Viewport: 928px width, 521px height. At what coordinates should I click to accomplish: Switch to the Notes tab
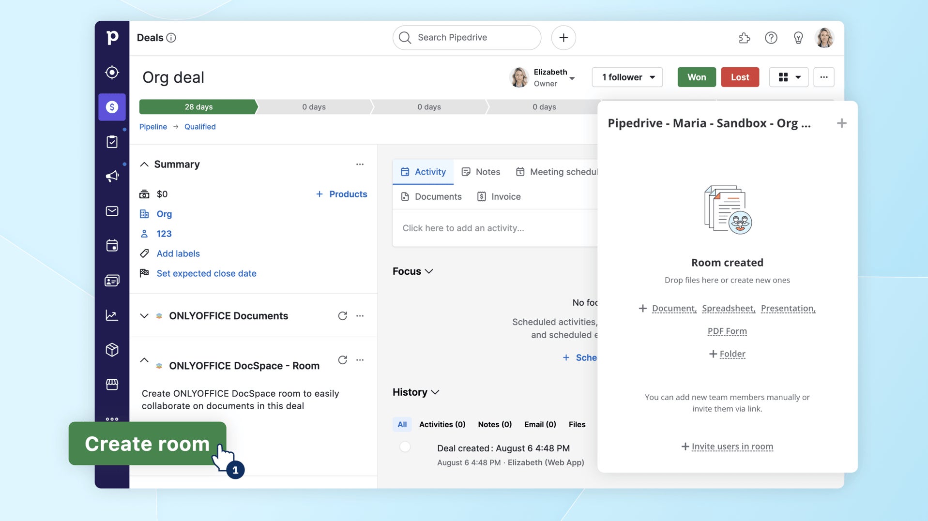(481, 172)
